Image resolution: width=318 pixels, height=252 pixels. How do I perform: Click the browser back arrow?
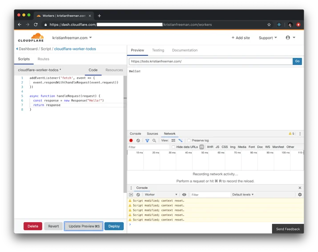20,24
